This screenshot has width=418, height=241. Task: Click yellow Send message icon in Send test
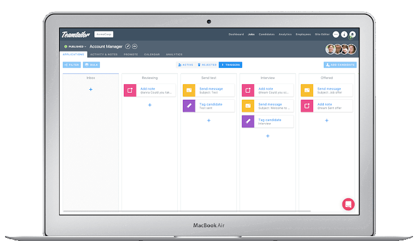pos(189,90)
